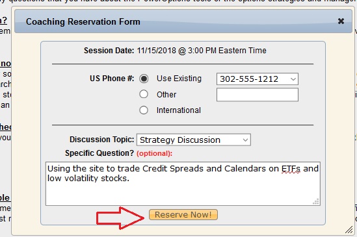
Task: Click the 'Use Existing' option label
Action: click(x=179, y=79)
